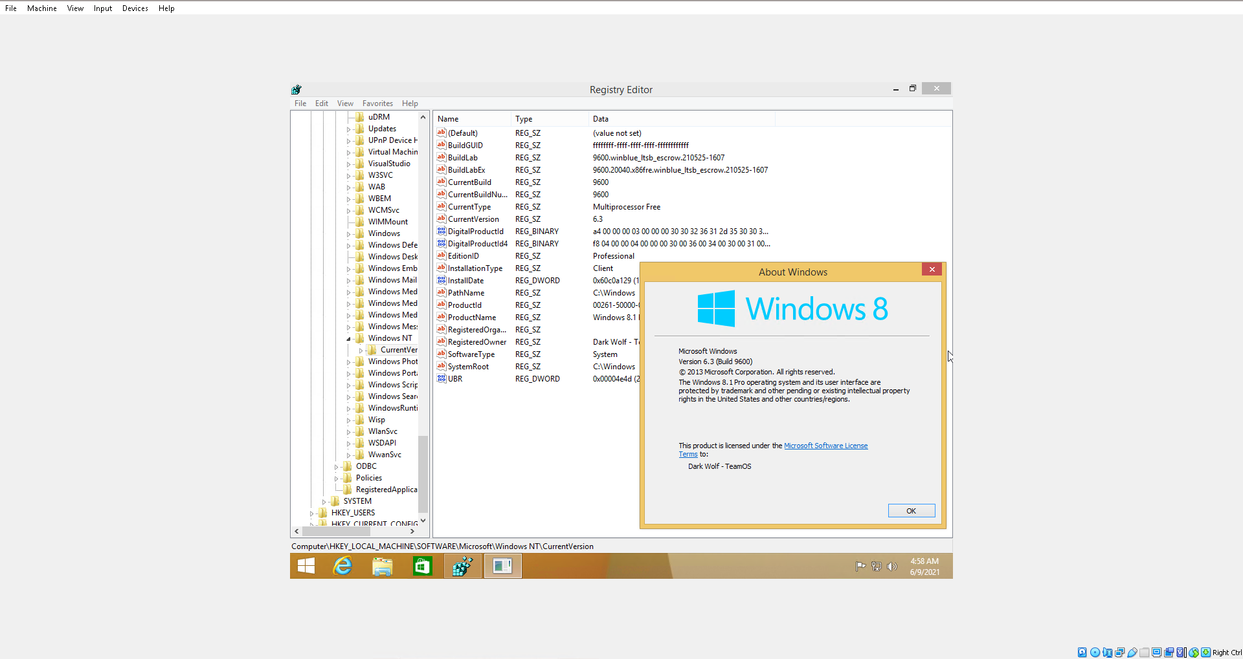This screenshot has height=659, width=1243.
Task: Click the BuildGUID string value icon
Action: (442, 145)
